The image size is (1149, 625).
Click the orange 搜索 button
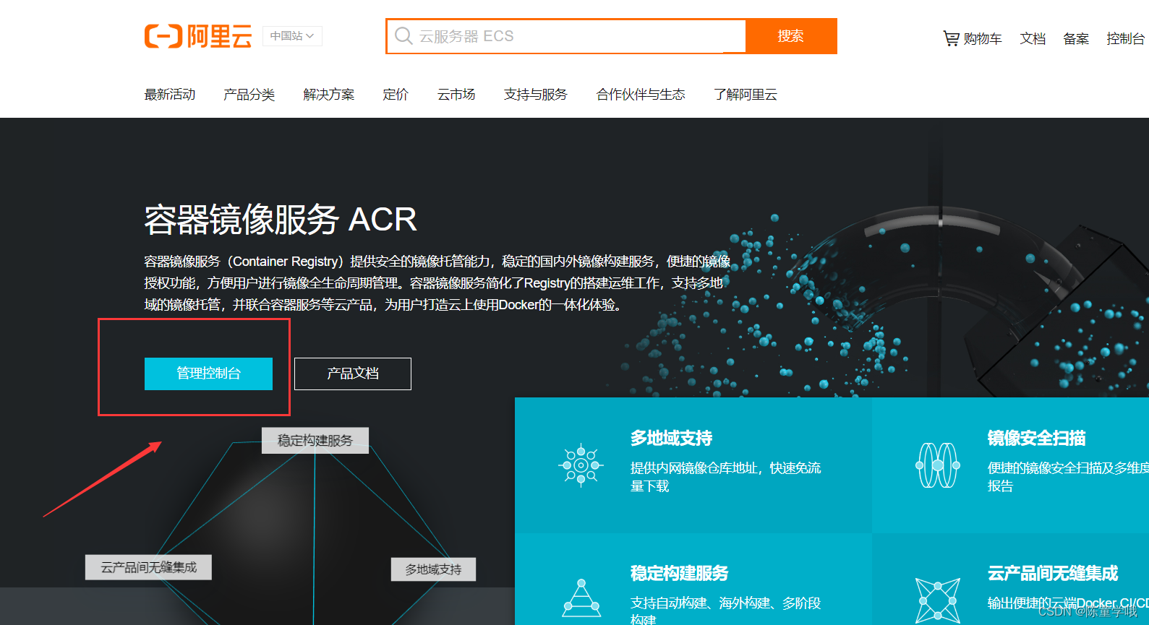pos(791,36)
